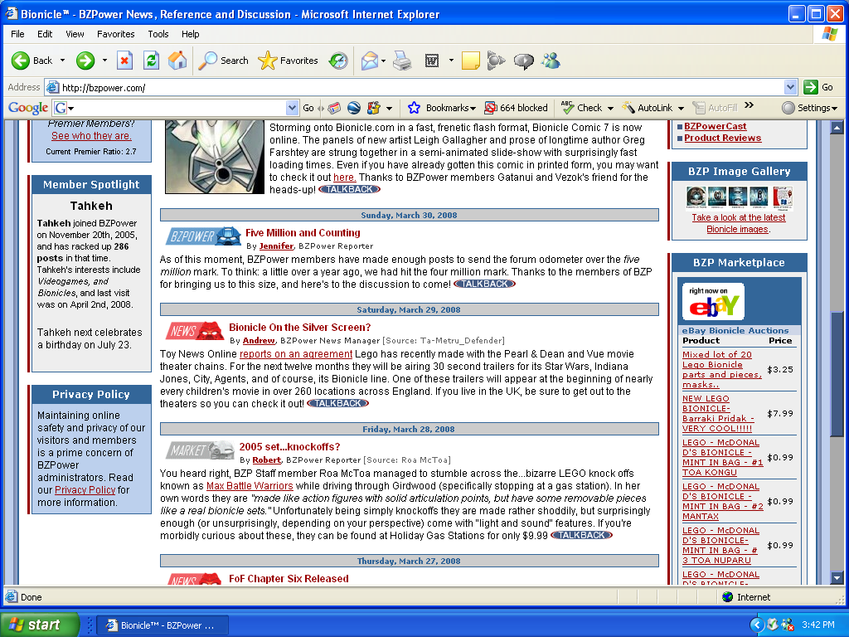Expand the Address bar URL dropdown
Viewport: 849px width, 637px height.
[x=790, y=87]
